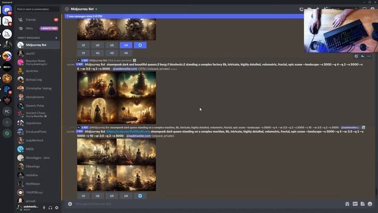Click @sedetweiler.com mention in factory prompt
This screenshot has height=213, width=378.
click(125, 69)
